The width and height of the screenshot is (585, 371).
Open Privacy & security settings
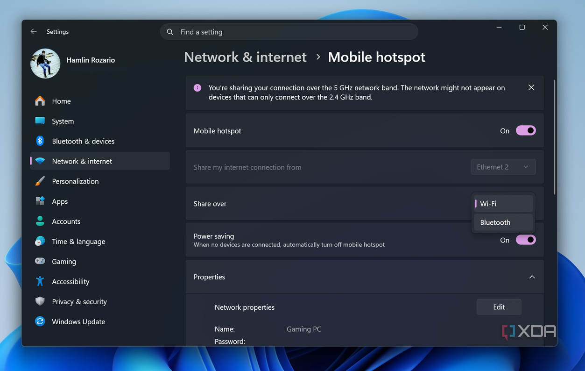coord(100,301)
